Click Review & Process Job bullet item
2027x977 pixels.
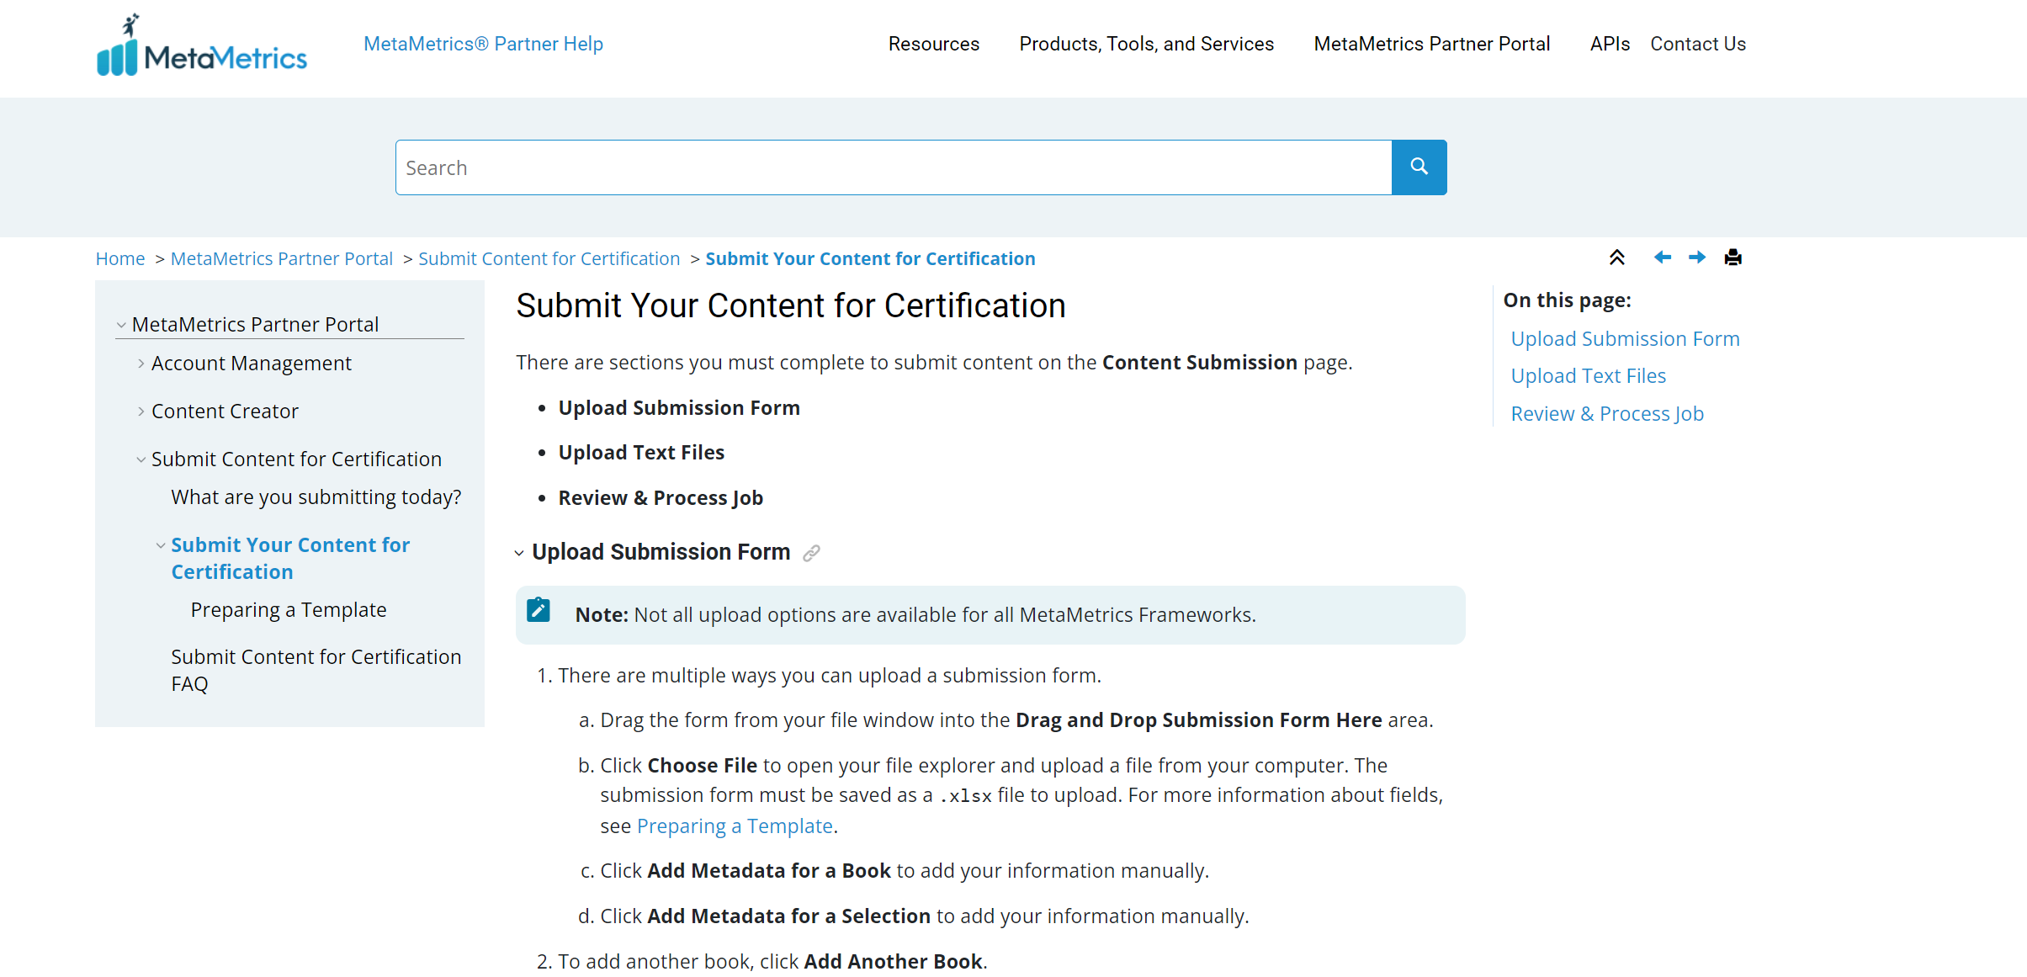[x=661, y=498]
